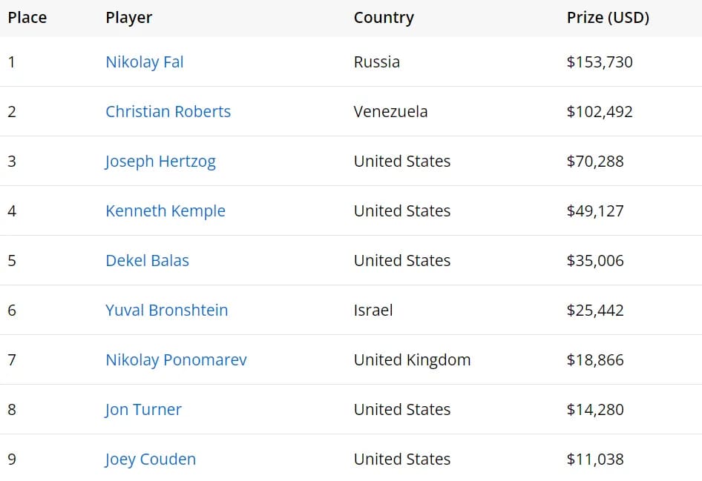Visit Yuval Bronshtein player page
This screenshot has width=702, height=481.
pyautogui.click(x=166, y=311)
